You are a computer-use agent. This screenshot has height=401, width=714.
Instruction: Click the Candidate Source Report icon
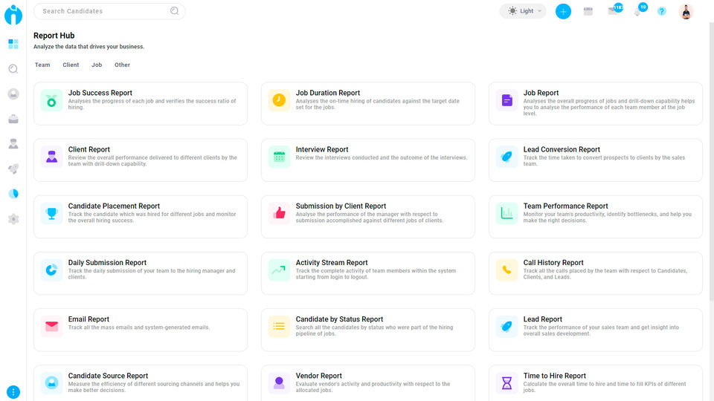tap(51, 383)
